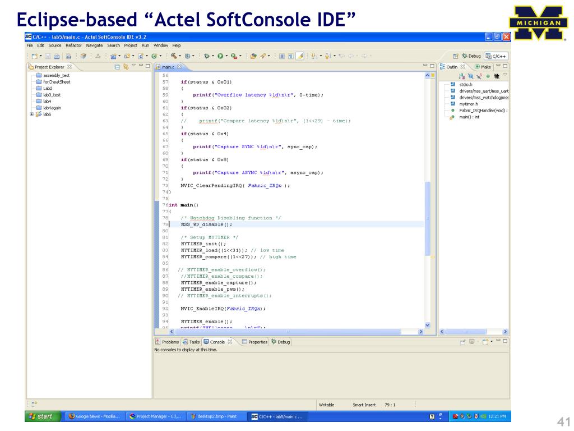The image size is (574, 431).
Task: Open the New file dropdown arrow
Action: click(x=40, y=56)
